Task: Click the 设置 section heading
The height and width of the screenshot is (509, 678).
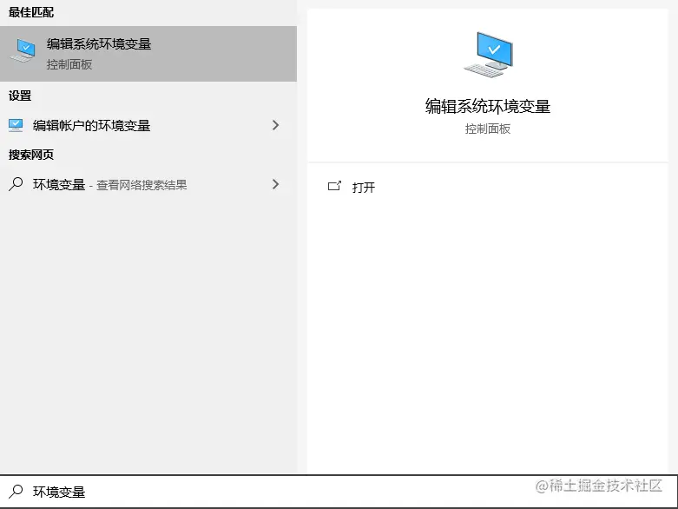Action: pos(20,96)
